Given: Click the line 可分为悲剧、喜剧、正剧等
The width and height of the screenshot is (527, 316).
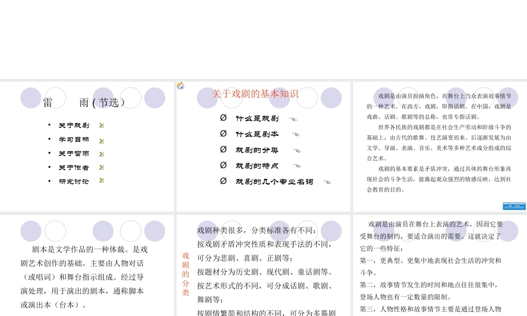Looking at the screenshot, I should (x=245, y=258).
